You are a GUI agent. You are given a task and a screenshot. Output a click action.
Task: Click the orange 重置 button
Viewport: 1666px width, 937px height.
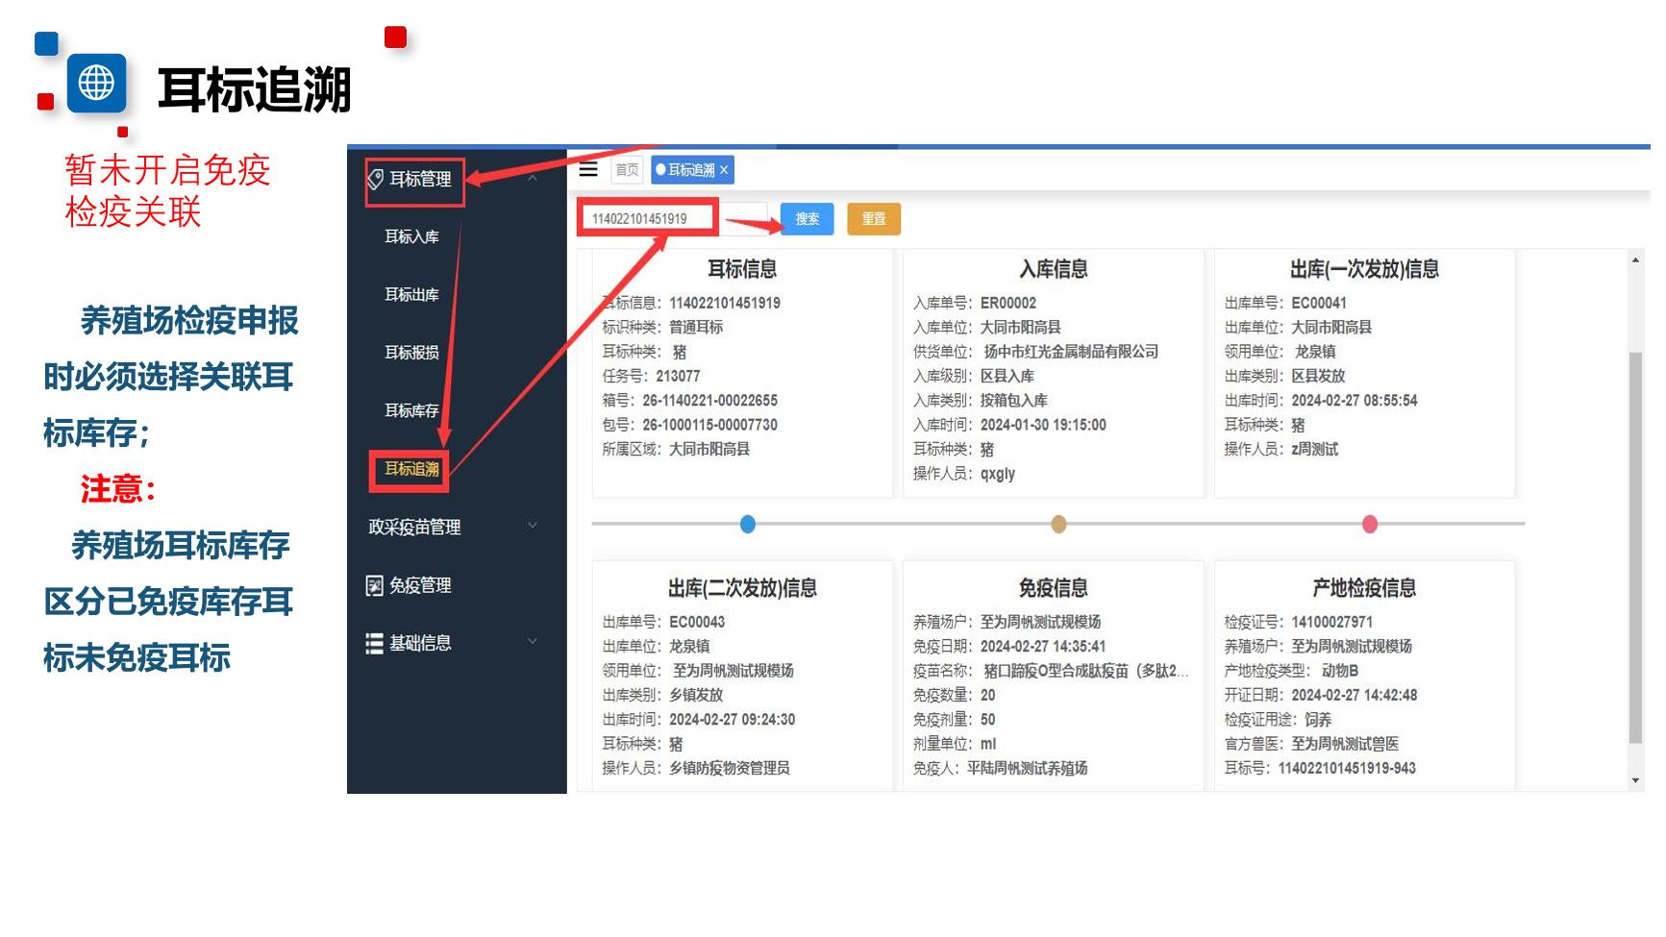click(873, 219)
